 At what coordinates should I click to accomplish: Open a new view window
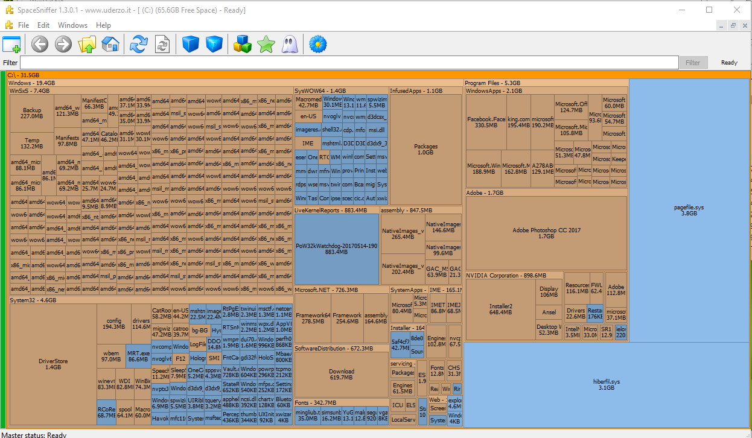click(11, 44)
